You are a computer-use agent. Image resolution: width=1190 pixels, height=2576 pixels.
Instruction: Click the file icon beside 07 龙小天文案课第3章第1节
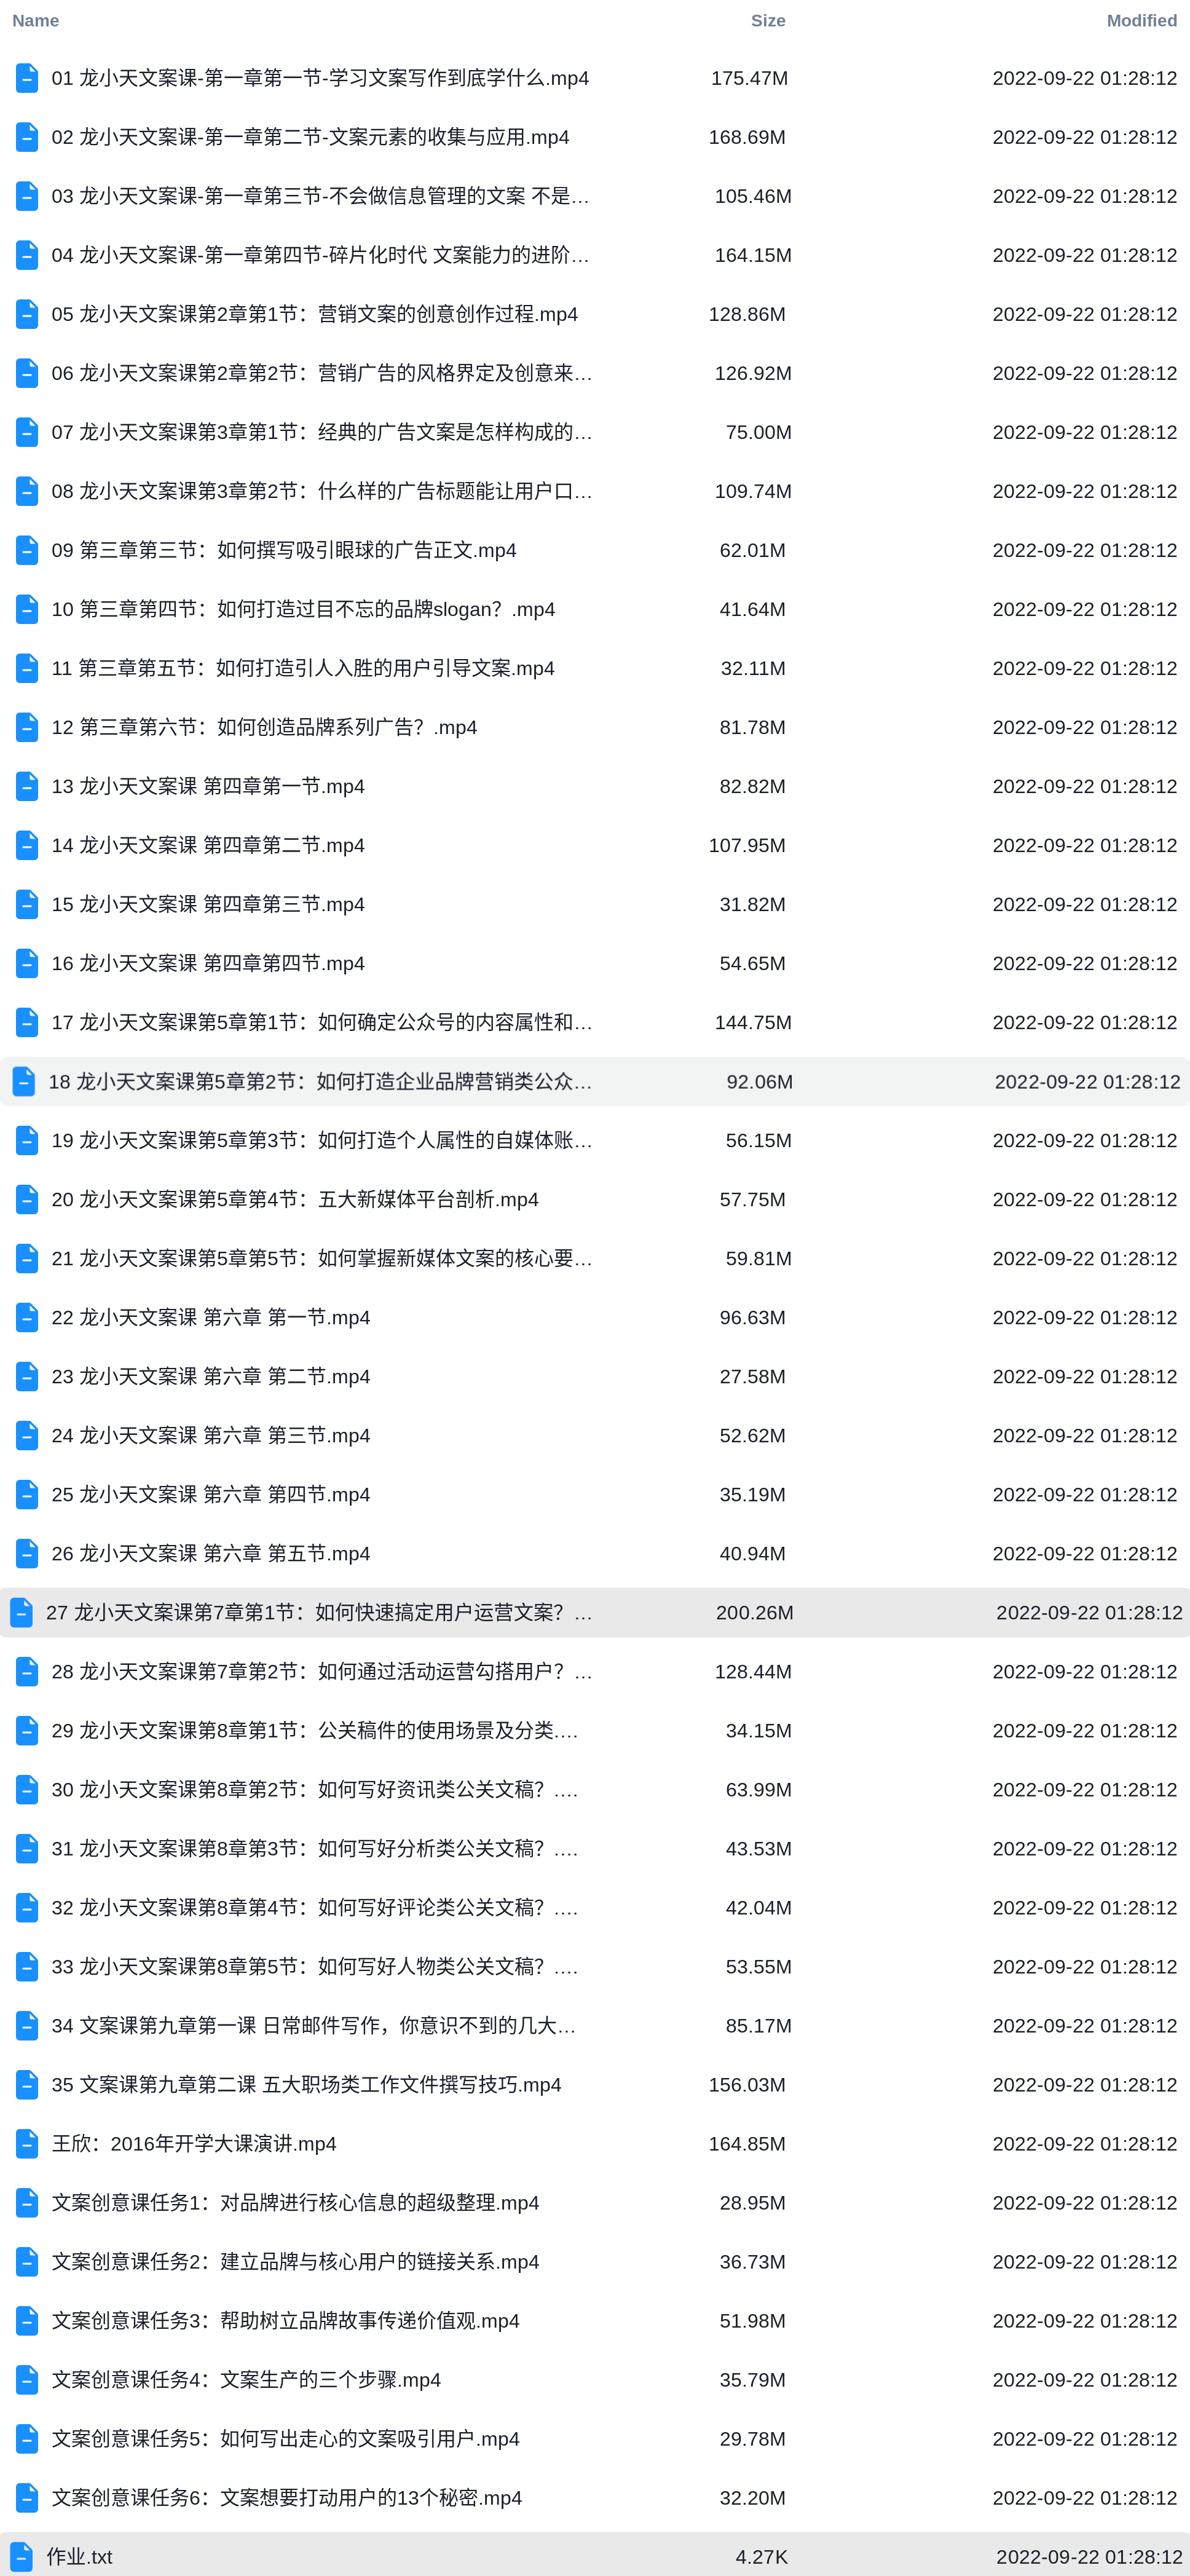(27, 432)
